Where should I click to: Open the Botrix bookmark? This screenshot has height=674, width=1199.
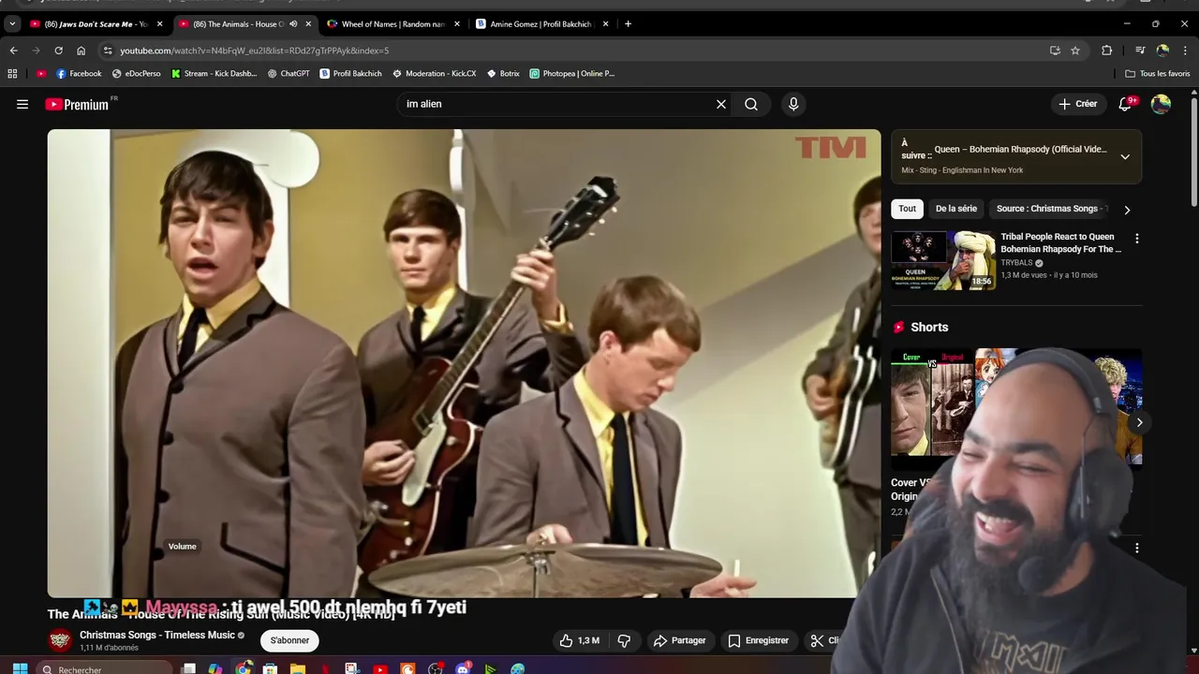point(503,73)
